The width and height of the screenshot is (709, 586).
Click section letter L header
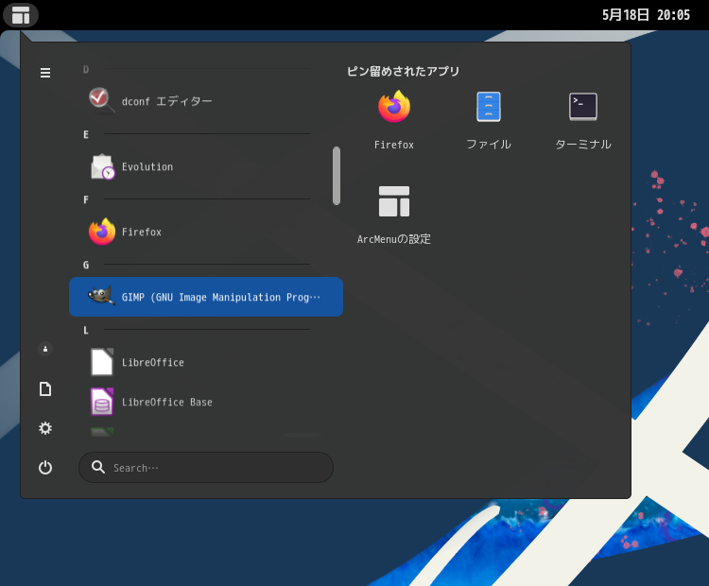pos(86,330)
